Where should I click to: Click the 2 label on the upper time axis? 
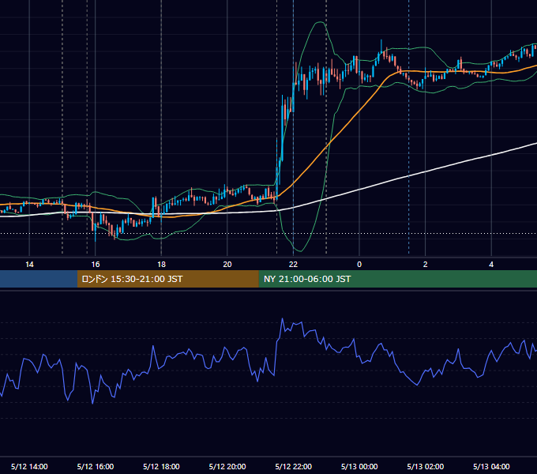pyautogui.click(x=426, y=265)
